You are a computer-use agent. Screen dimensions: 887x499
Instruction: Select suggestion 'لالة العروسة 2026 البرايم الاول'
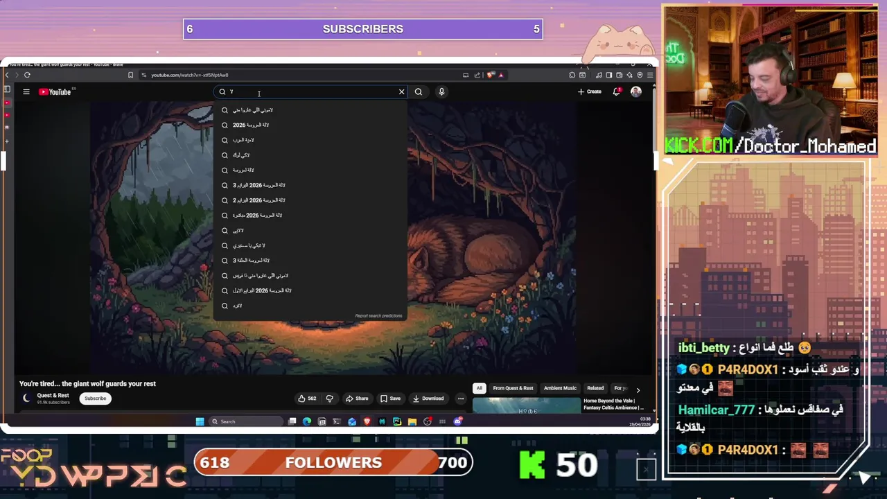310,290
